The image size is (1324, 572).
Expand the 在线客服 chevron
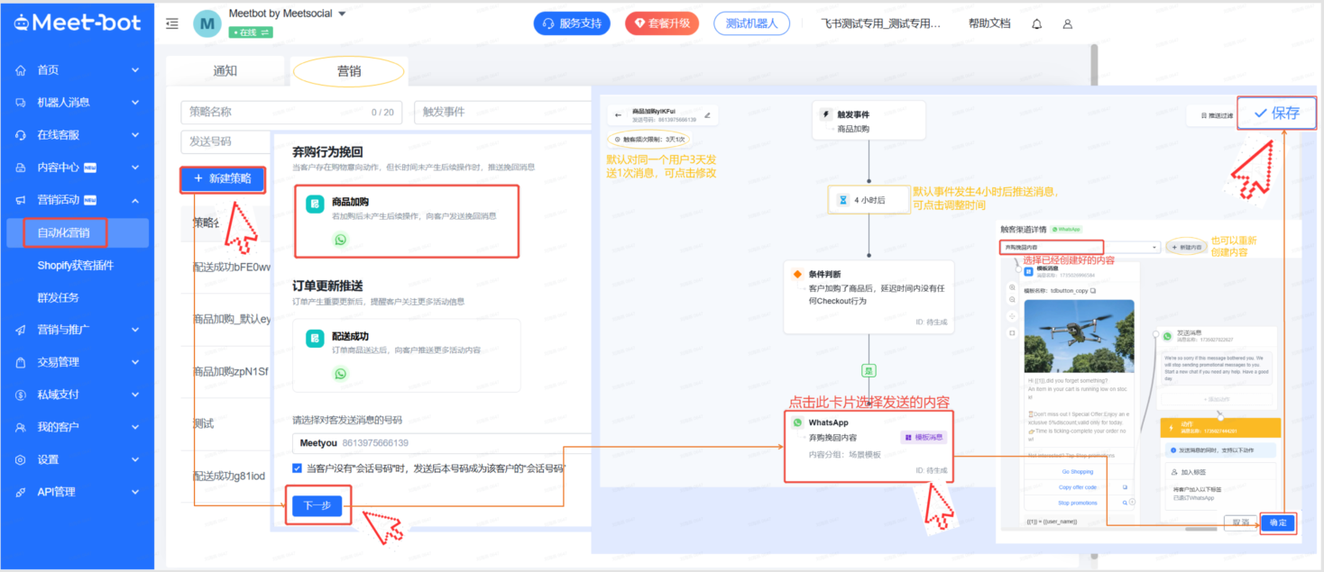pos(135,135)
